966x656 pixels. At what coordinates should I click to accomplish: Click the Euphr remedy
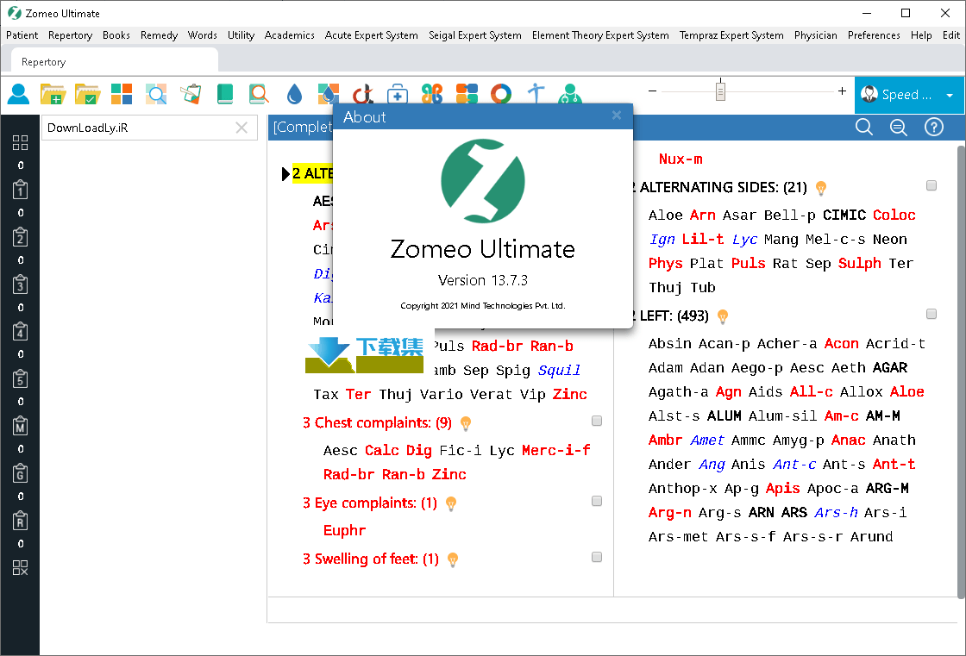344,530
